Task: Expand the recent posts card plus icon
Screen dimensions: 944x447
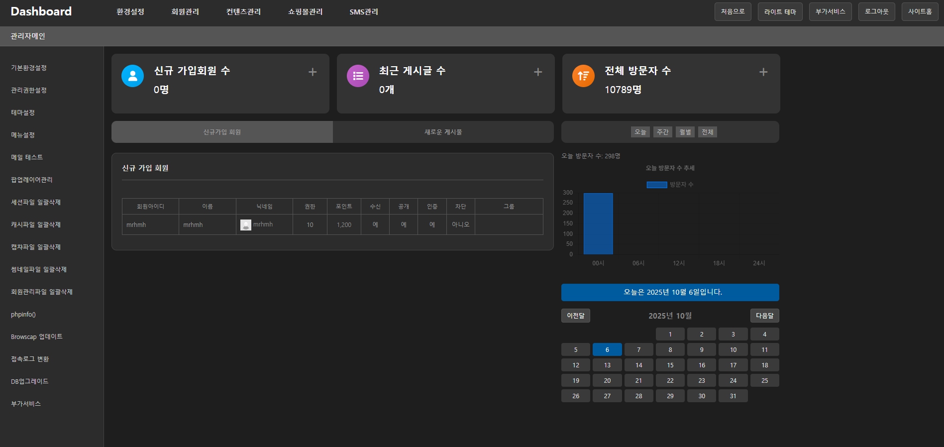Action: pos(538,72)
